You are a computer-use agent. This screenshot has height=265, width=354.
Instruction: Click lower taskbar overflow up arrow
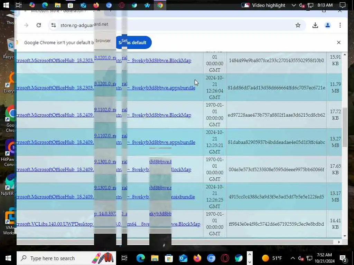click(250, 254)
